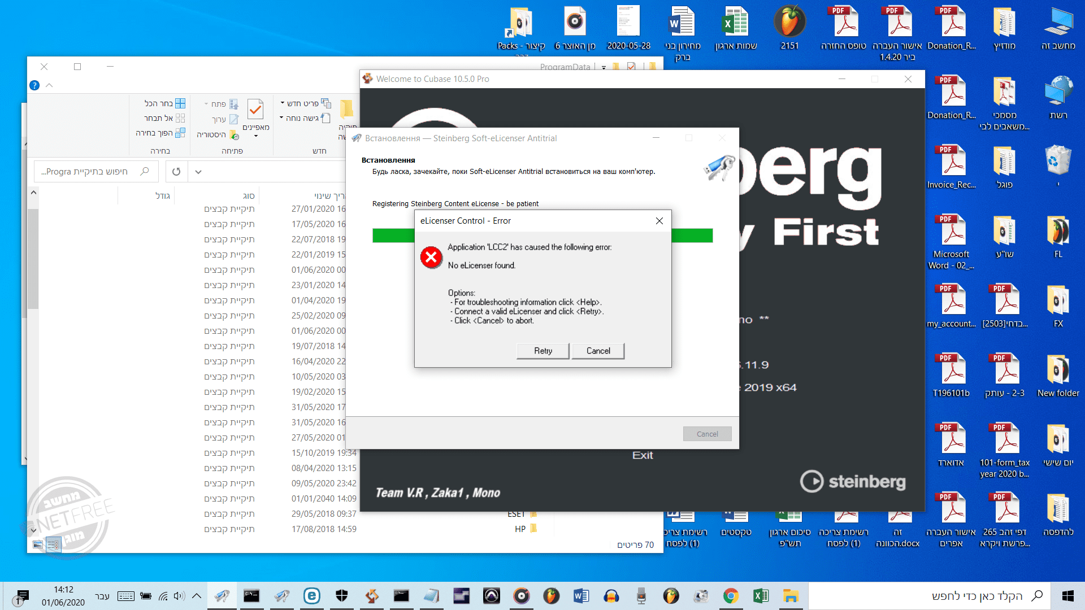Click the History icon in Explorer ribbon
The width and height of the screenshot is (1085, 610).
tap(233, 135)
